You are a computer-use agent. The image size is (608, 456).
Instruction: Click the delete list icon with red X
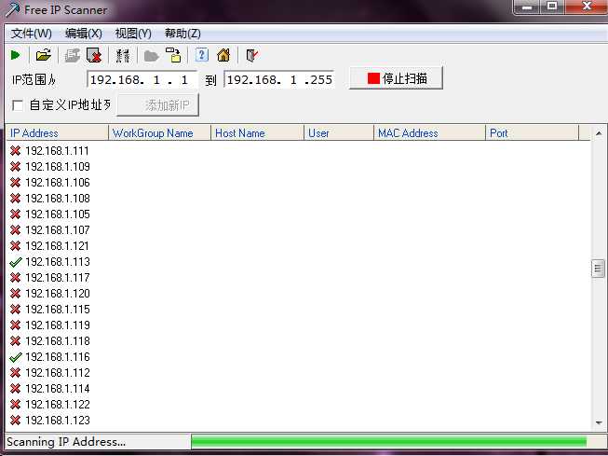point(94,55)
